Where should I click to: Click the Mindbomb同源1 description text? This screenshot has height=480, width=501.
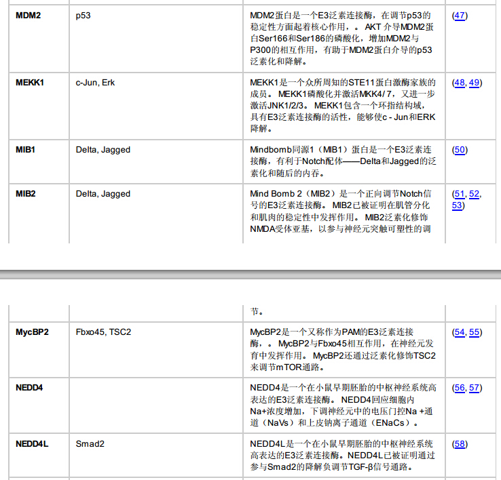tap(343, 161)
